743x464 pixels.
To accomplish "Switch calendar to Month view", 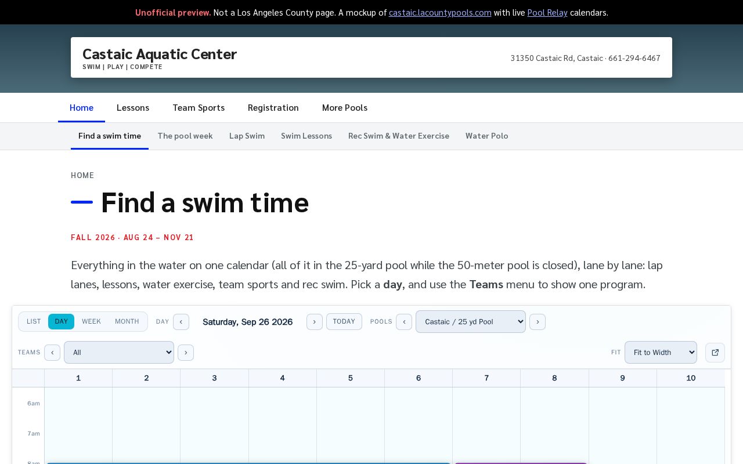I will point(127,321).
